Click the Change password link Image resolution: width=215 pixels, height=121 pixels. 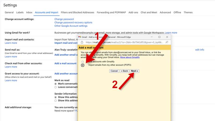click(64, 19)
